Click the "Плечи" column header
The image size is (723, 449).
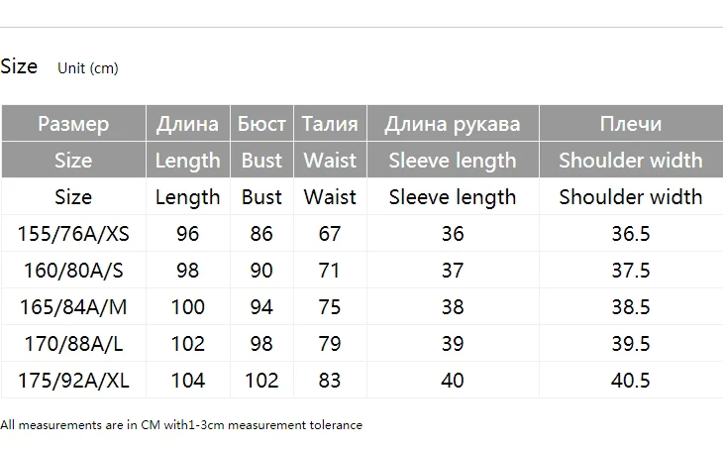coord(631,124)
